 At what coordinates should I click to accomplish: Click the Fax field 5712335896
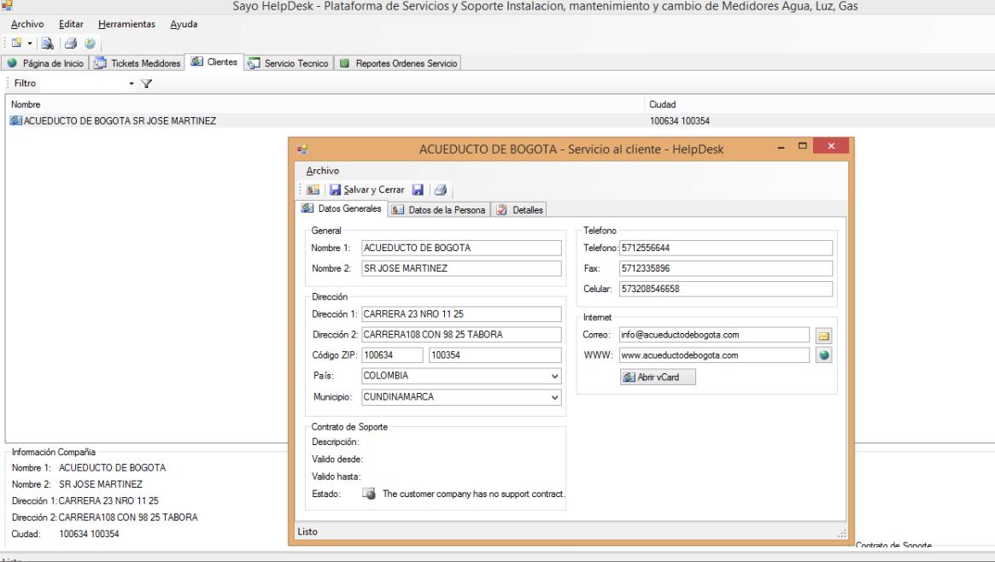pos(726,268)
